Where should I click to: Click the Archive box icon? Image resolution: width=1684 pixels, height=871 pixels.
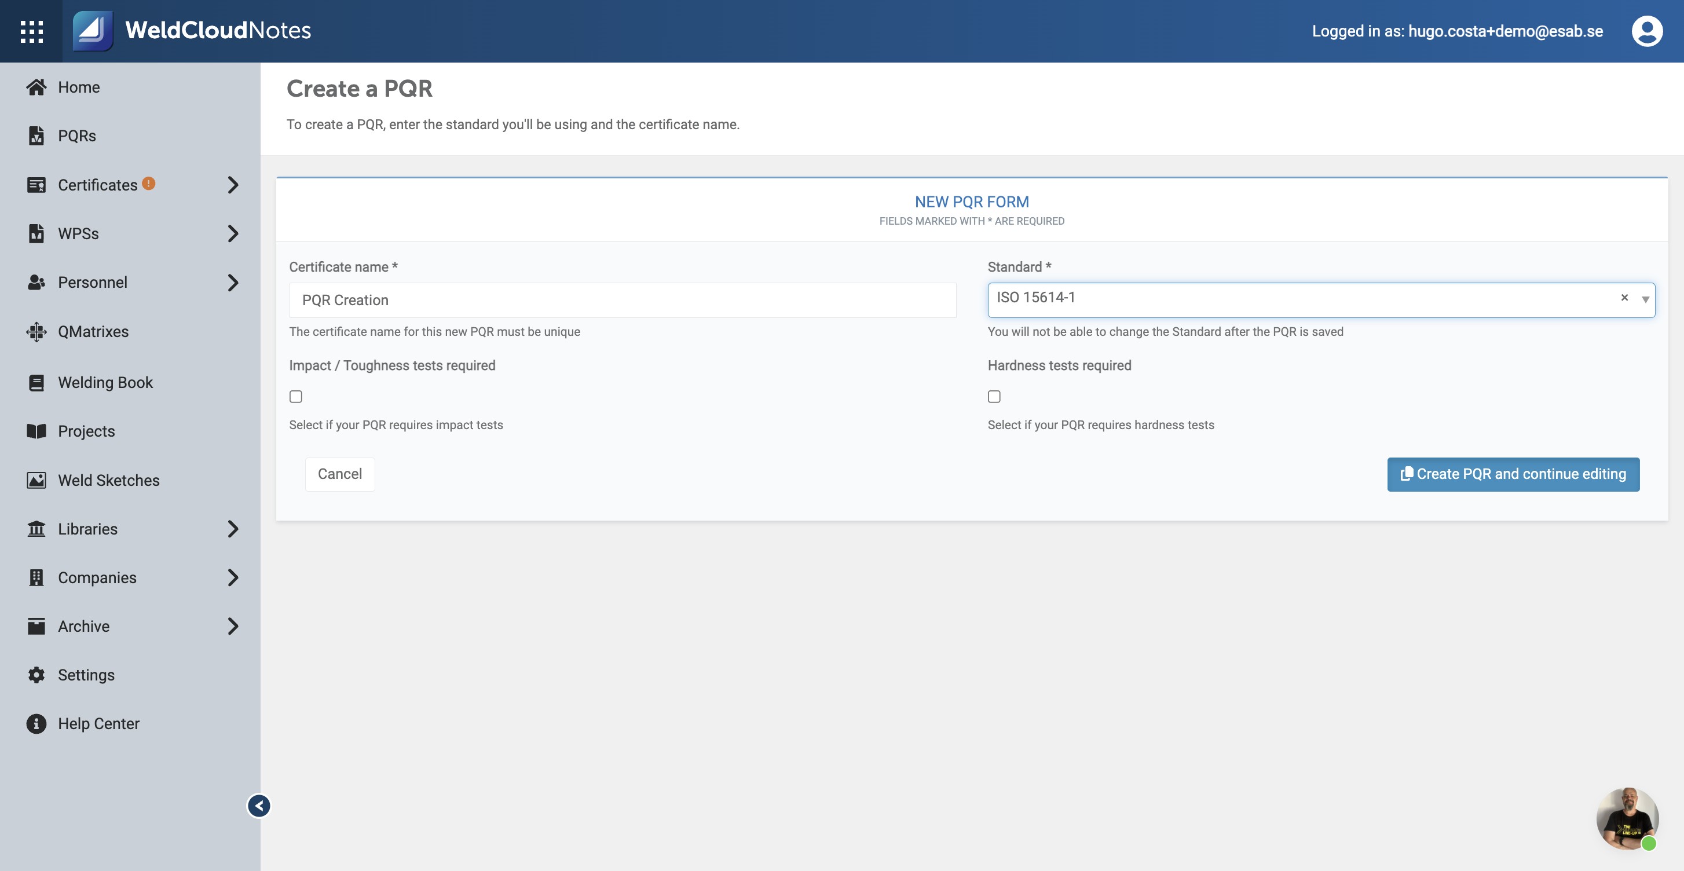tap(36, 626)
